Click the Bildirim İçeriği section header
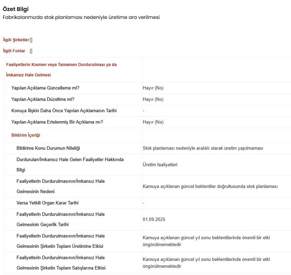This screenshot has width=291, height=275. (x=26, y=135)
